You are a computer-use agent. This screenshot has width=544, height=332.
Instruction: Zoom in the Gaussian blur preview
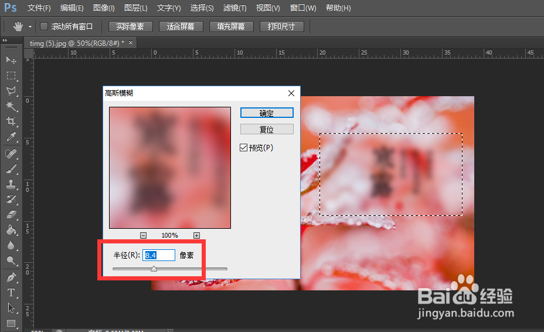pyautogui.click(x=197, y=235)
